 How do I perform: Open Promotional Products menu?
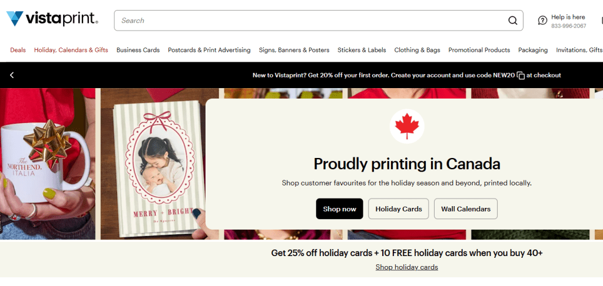click(479, 50)
